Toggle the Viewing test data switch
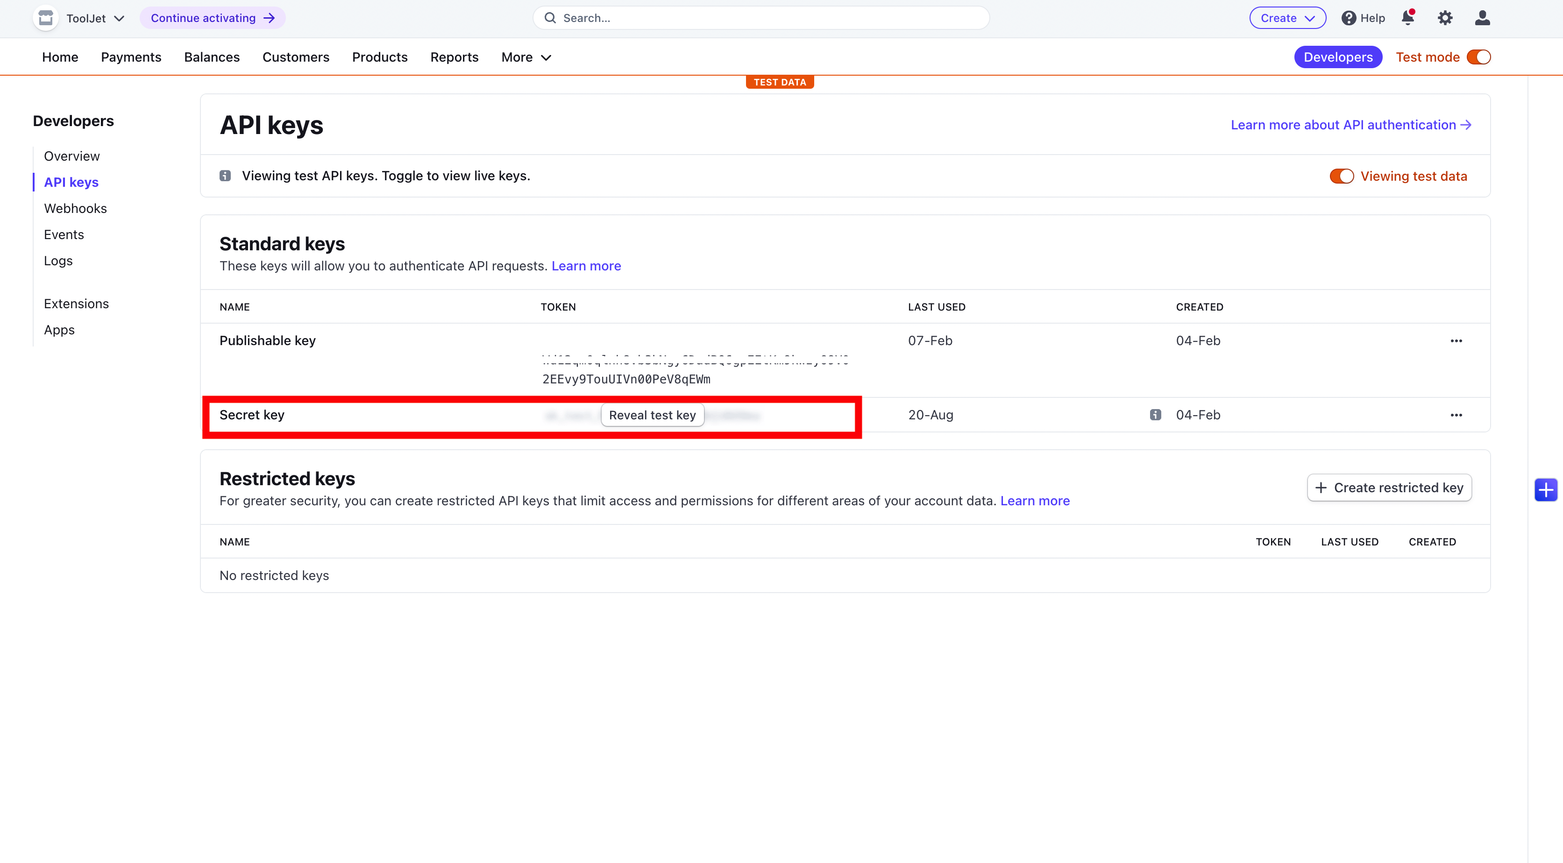Screen dimensions: 1563x863 1341,176
